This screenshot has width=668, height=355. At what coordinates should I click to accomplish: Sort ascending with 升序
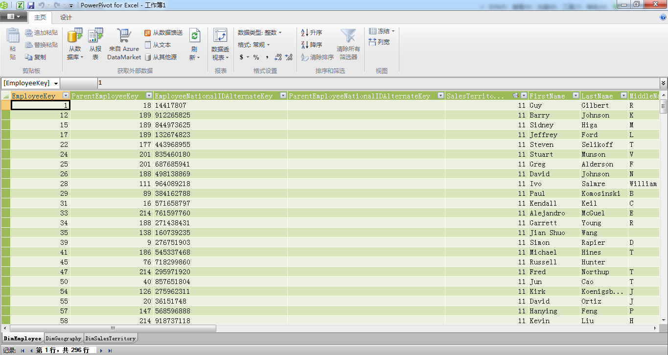[x=311, y=33]
